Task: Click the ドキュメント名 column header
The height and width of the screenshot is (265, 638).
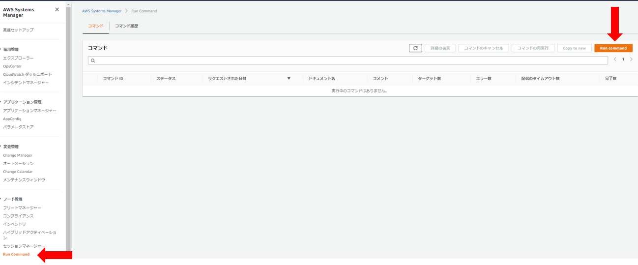Action: point(322,79)
